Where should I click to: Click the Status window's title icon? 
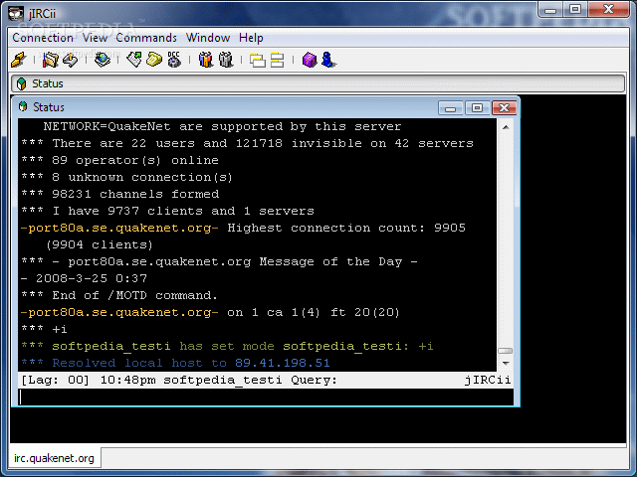tap(23, 106)
